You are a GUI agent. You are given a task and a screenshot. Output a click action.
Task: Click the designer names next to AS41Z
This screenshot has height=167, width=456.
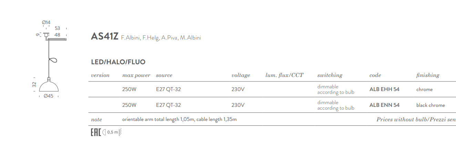pyautogui.click(x=161, y=38)
